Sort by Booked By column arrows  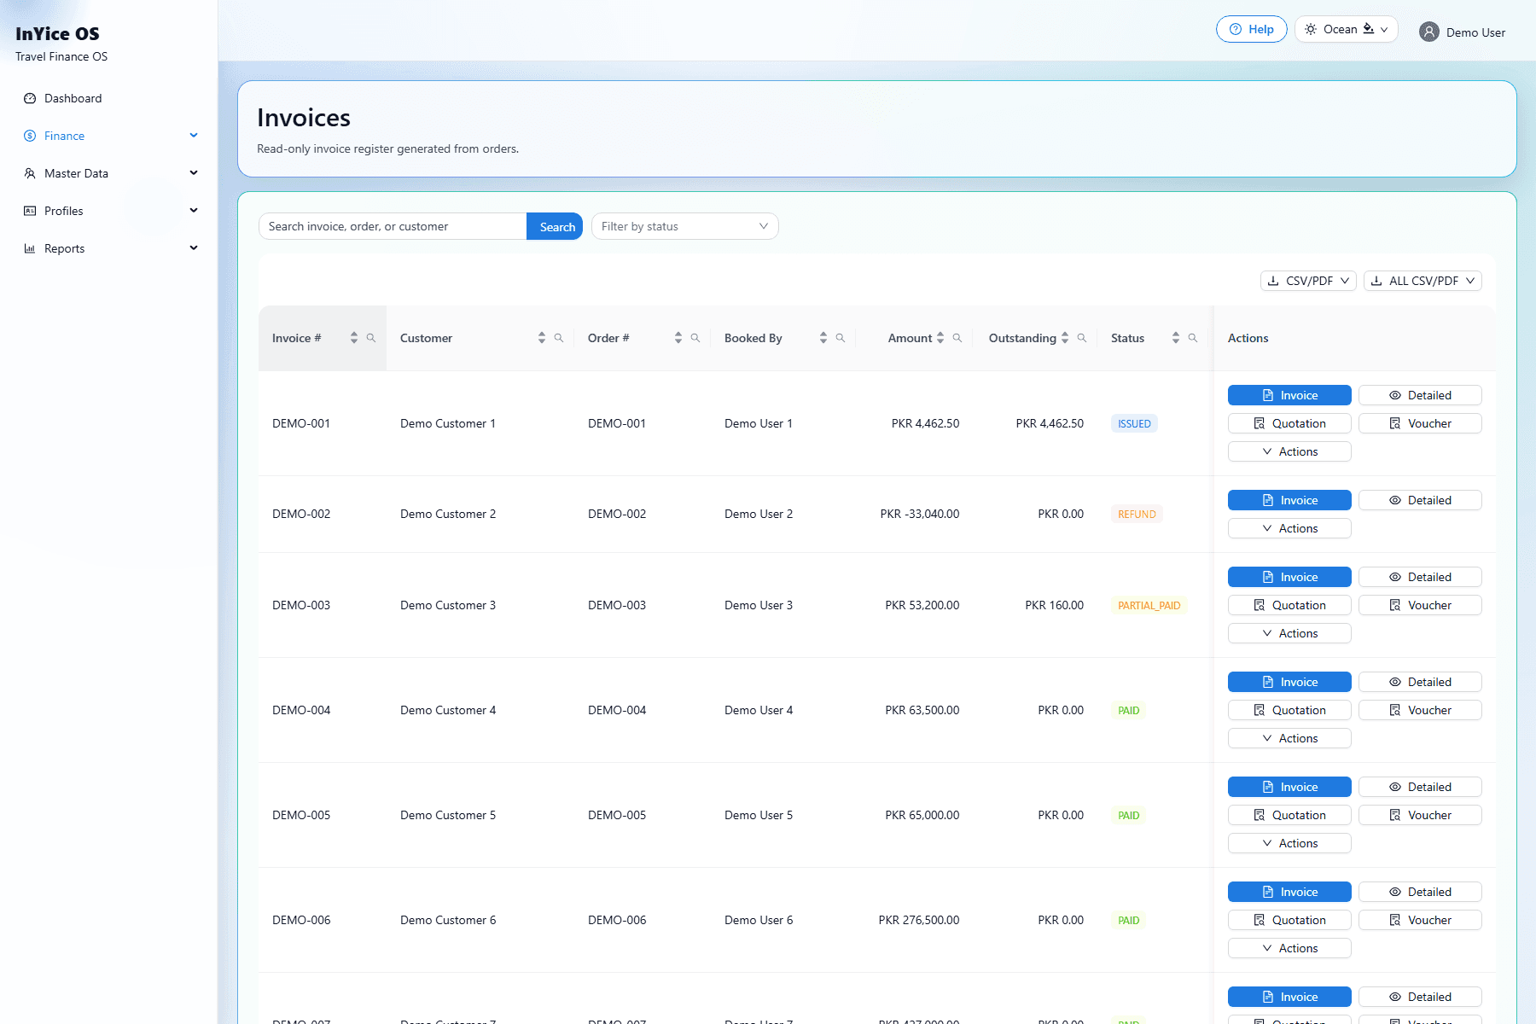823,338
